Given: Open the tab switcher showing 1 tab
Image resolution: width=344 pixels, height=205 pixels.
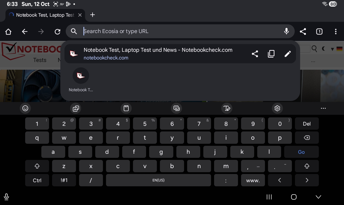Looking at the screenshot, I should click(319, 32).
